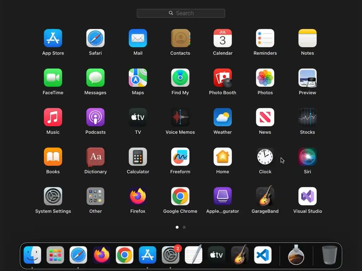Launch Reminders
The width and height of the screenshot is (362, 271).
(265, 38)
